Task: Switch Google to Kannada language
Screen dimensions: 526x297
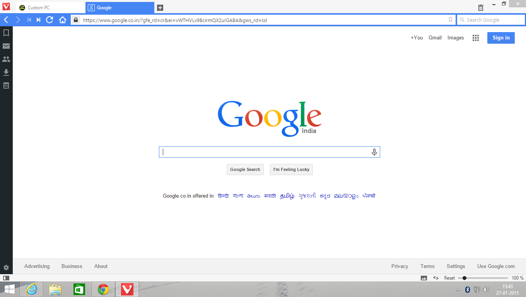Action: [x=325, y=196]
